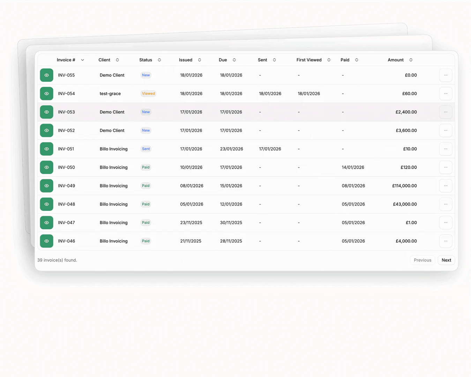This screenshot has height=377, width=471.
Task: Open the actions menu for INV-052
Action: tap(446, 130)
